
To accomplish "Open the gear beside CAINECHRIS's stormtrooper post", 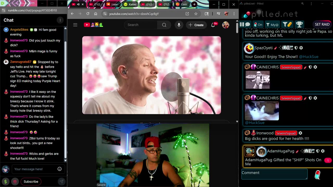I will coord(315,67).
